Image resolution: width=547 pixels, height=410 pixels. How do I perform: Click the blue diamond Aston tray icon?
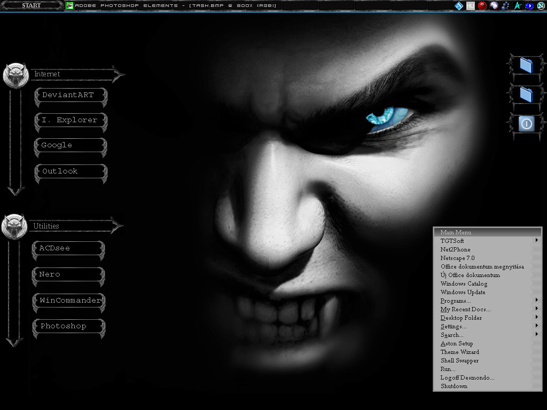(459, 5)
